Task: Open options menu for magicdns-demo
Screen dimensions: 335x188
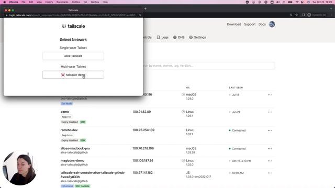Action: [270, 161]
